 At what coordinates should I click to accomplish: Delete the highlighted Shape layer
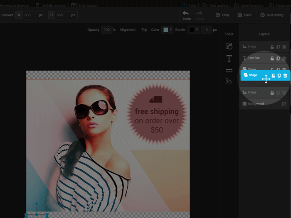(285, 76)
